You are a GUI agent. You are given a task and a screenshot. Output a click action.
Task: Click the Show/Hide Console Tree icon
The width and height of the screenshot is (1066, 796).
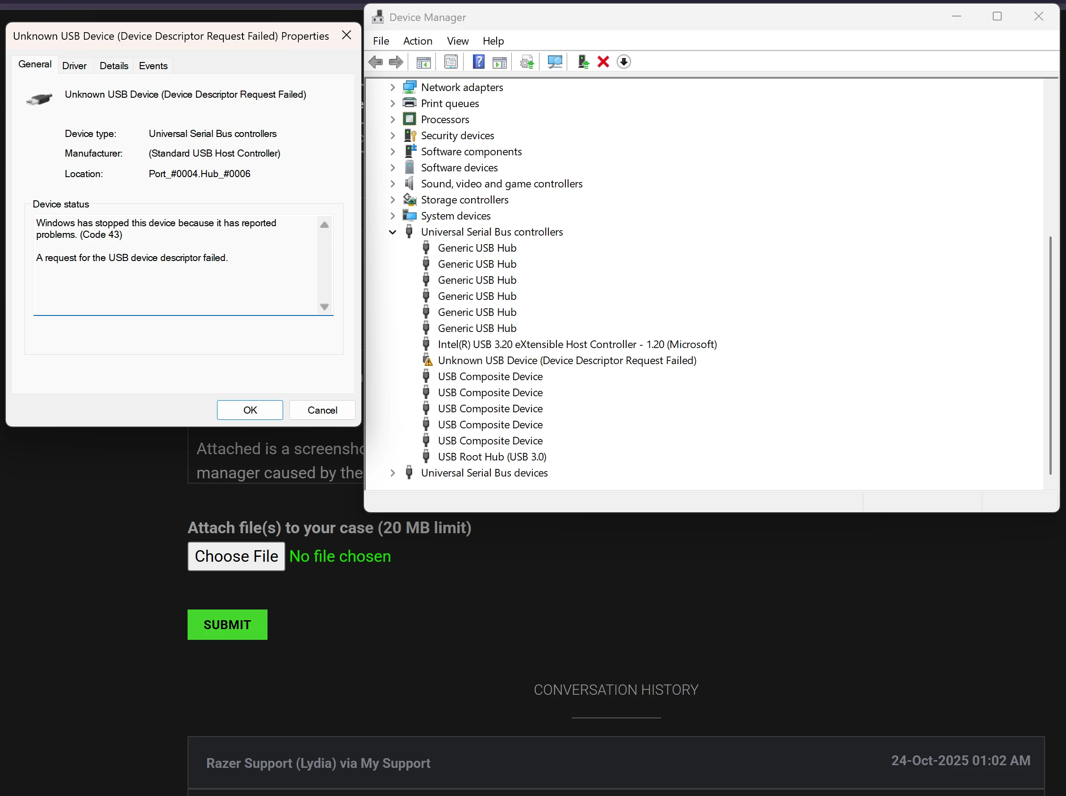pyautogui.click(x=423, y=62)
